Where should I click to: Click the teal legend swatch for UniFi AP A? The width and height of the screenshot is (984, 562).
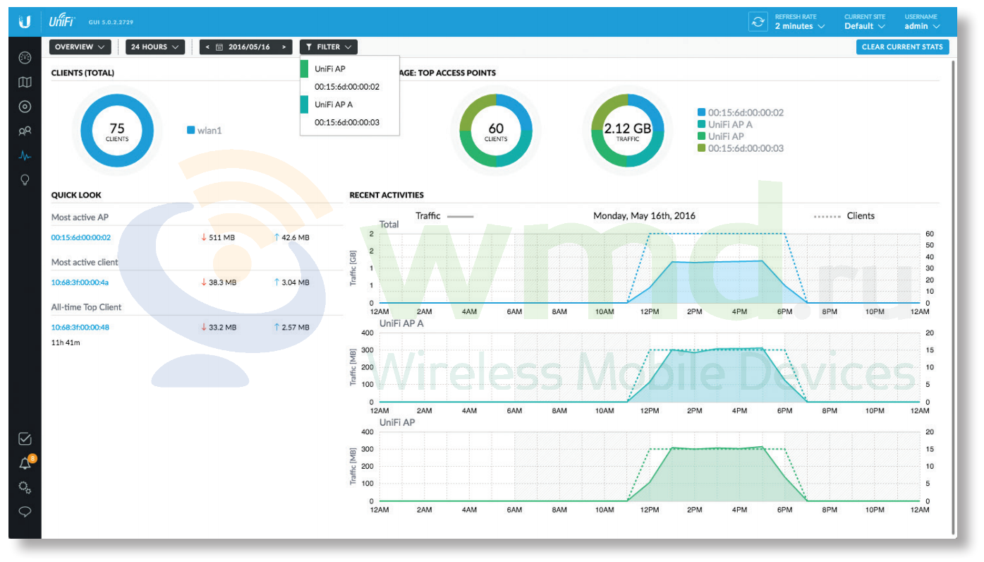coord(701,124)
